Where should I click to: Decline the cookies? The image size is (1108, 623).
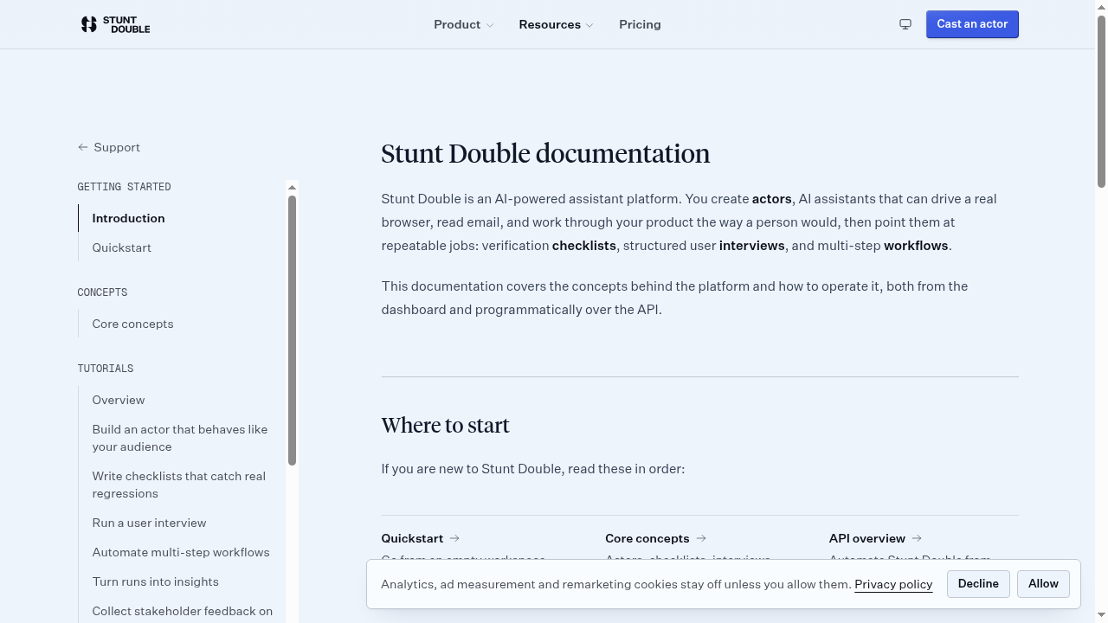(978, 584)
